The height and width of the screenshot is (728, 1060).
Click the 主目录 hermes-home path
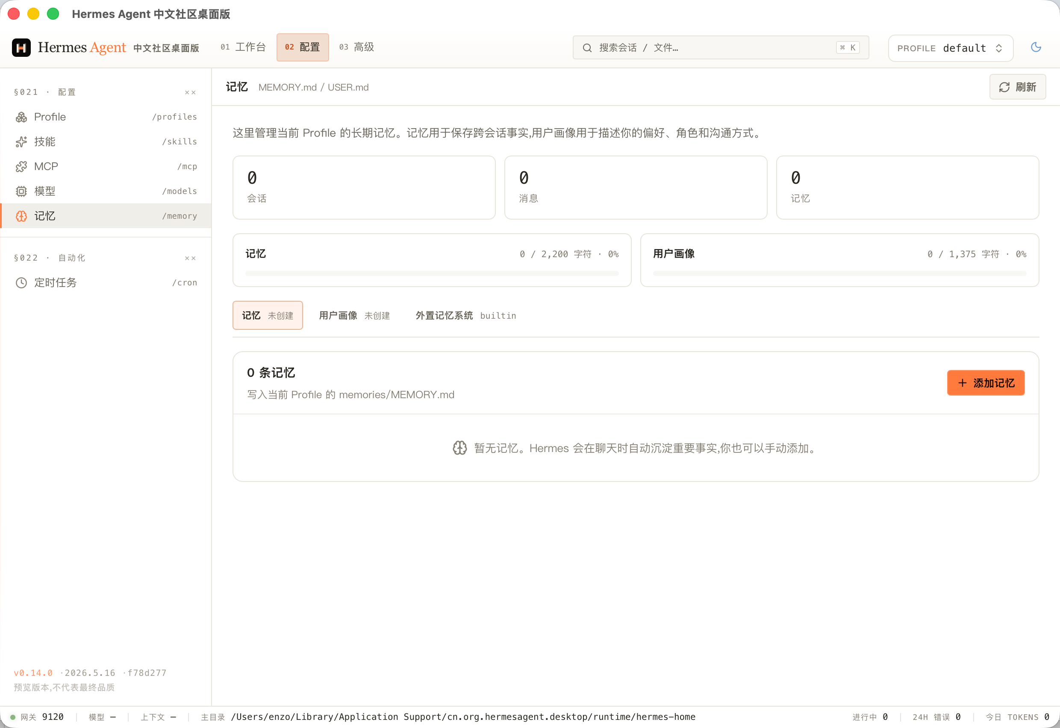pyautogui.click(x=448, y=717)
